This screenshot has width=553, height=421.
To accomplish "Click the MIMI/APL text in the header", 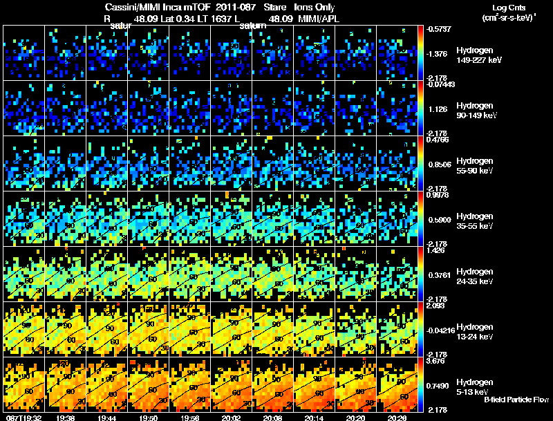I will click(x=319, y=19).
